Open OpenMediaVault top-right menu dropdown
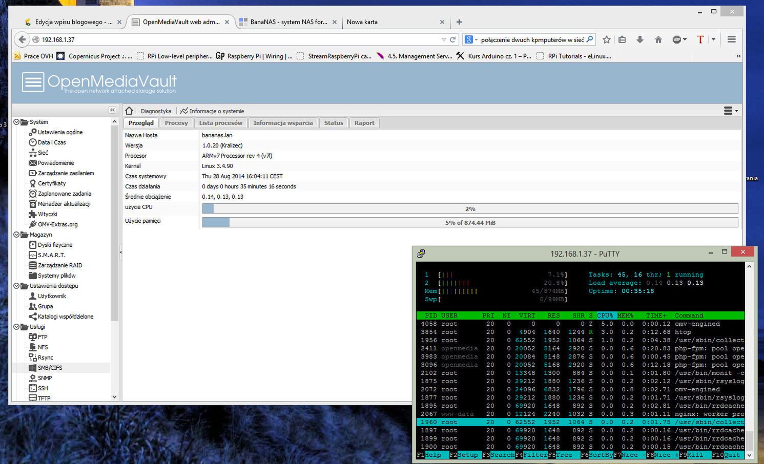 [x=731, y=111]
